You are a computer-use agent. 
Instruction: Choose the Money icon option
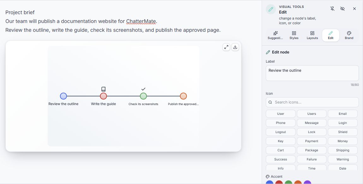point(342,141)
